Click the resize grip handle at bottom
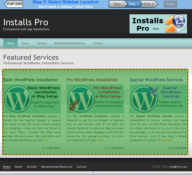This screenshot has width=192, height=175. pyautogui.click(x=93, y=173)
